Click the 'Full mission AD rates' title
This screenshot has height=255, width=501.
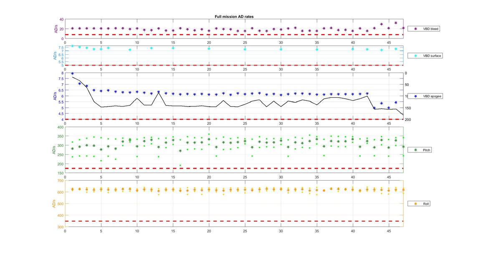(x=234, y=17)
